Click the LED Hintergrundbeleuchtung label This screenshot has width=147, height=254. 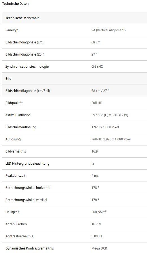click(27, 164)
